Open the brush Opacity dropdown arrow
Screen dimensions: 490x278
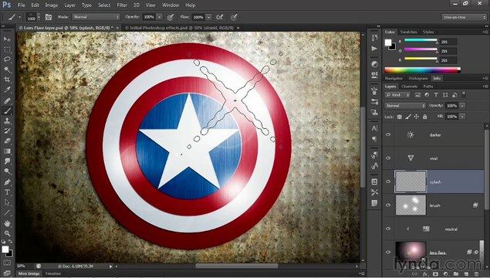point(160,17)
